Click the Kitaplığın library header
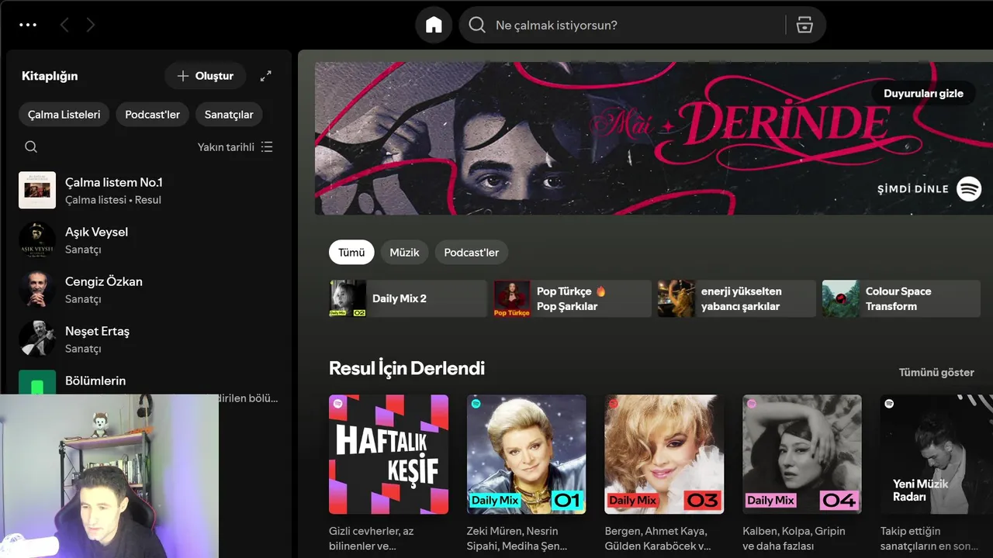This screenshot has height=558, width=993. (50, 76)
